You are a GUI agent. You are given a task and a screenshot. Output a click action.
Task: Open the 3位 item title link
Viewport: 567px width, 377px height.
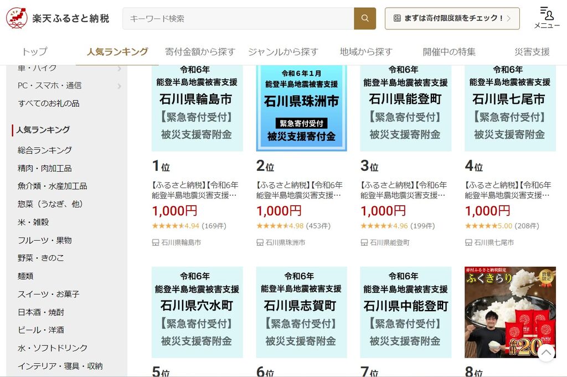[x=404, y=190]
